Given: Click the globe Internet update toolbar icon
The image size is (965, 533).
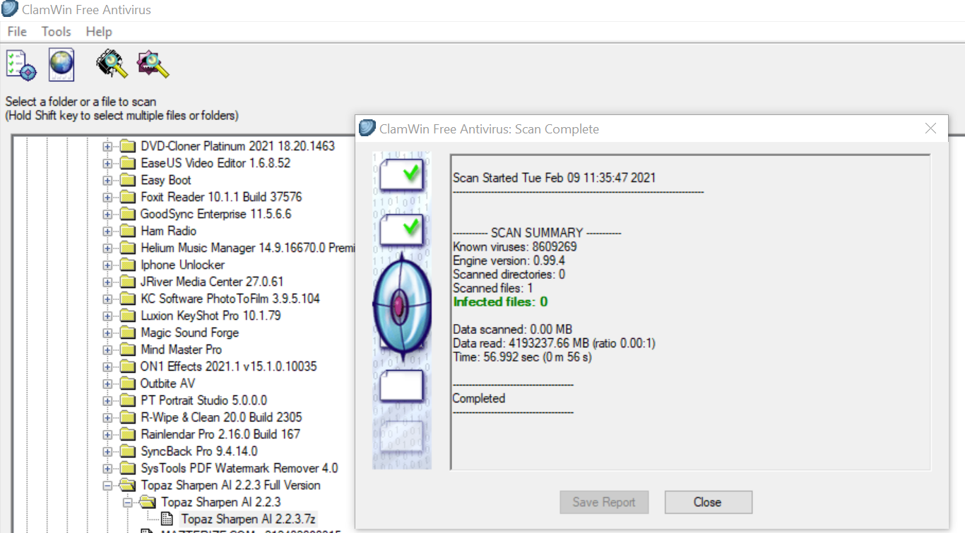Looking at the screenshot, I should (61, 64).
